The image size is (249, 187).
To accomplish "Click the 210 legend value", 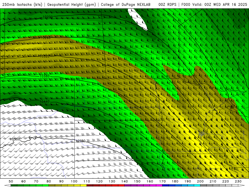I will tap(213, 181).
